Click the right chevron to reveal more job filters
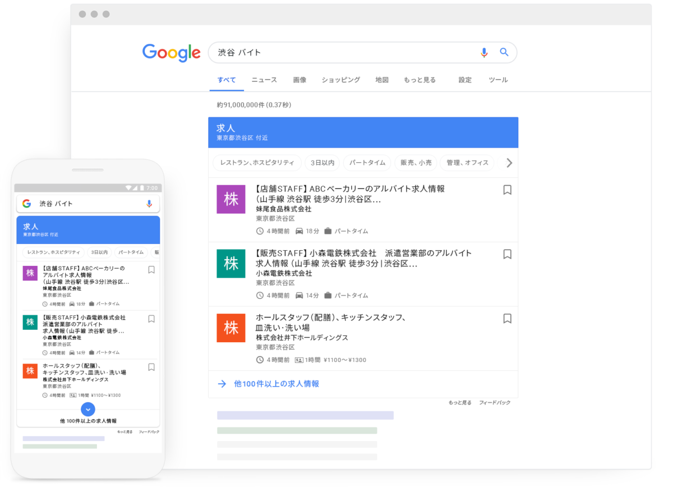The height and width of the screenshot is (496, 673). 509,163
